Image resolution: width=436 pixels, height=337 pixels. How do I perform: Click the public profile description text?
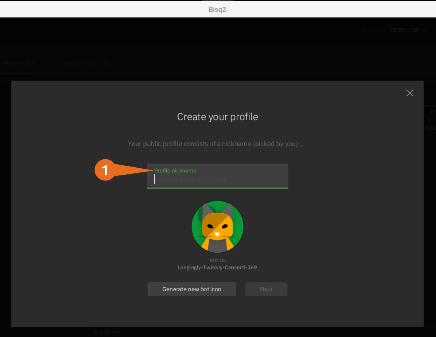pyautogui.click(x=212, y=144)
